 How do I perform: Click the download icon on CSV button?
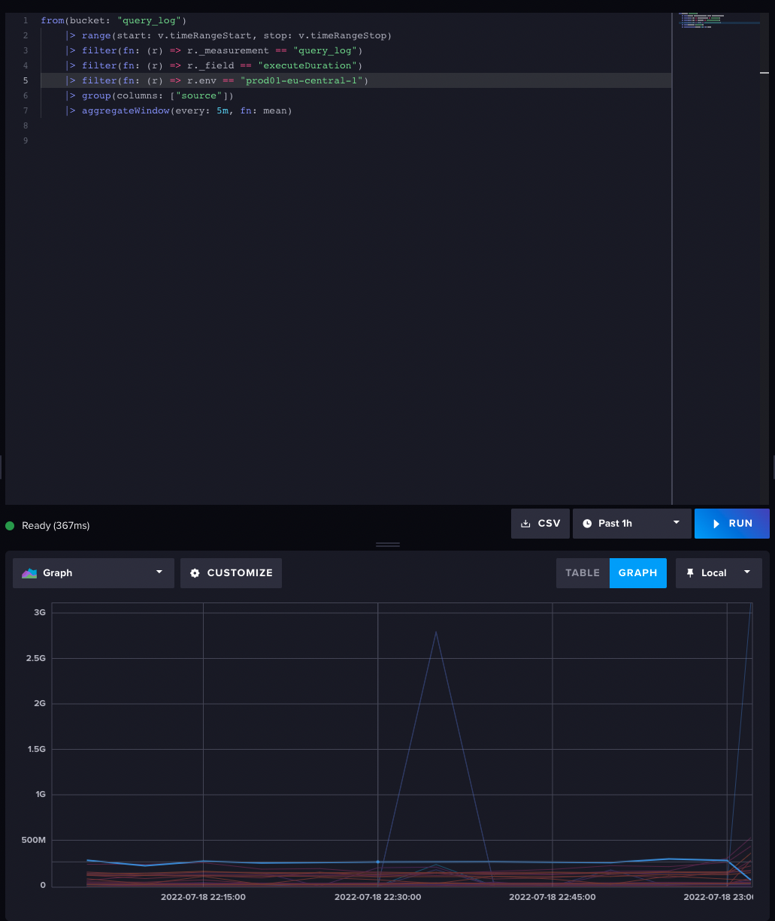point(526,524)
